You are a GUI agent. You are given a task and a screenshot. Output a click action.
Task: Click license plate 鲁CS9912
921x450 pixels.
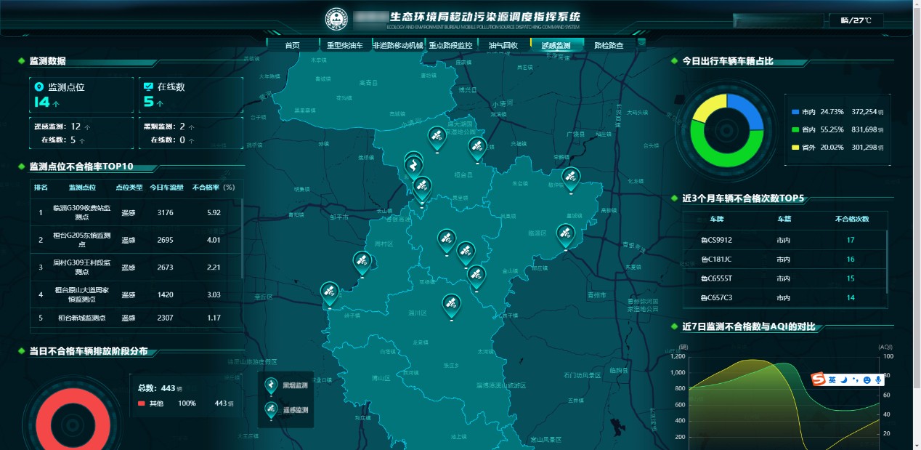click(x=716, y=240)
